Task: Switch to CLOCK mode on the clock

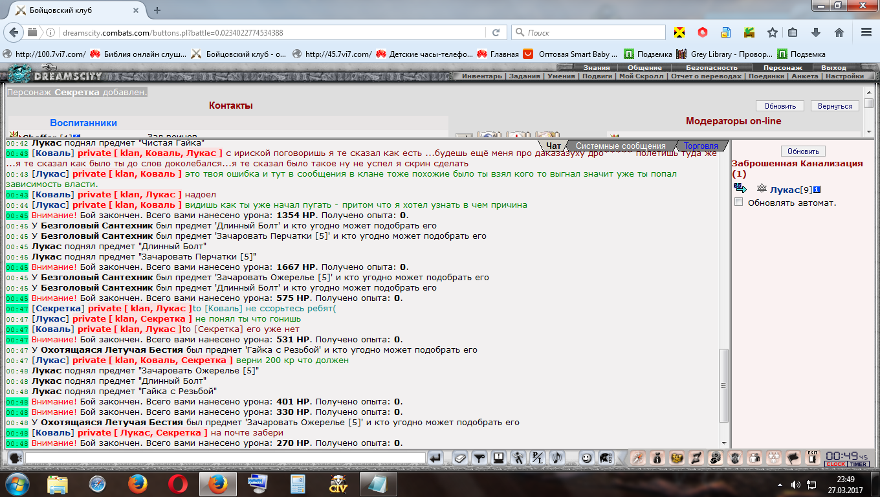Action: (x=835, y=464)
